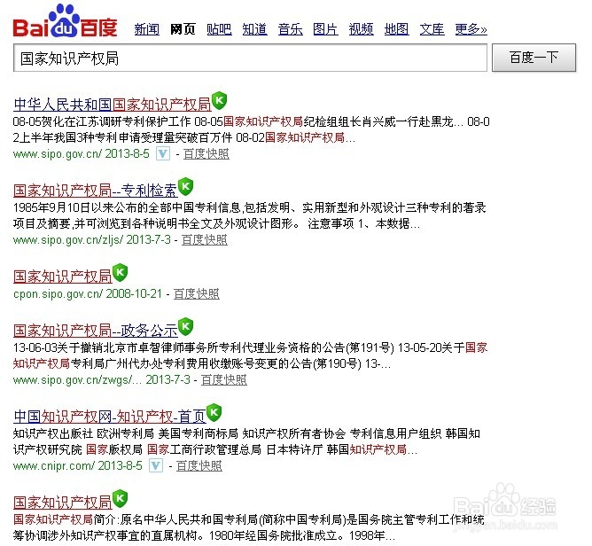Click the 百度一下 search button

point(534,58)
